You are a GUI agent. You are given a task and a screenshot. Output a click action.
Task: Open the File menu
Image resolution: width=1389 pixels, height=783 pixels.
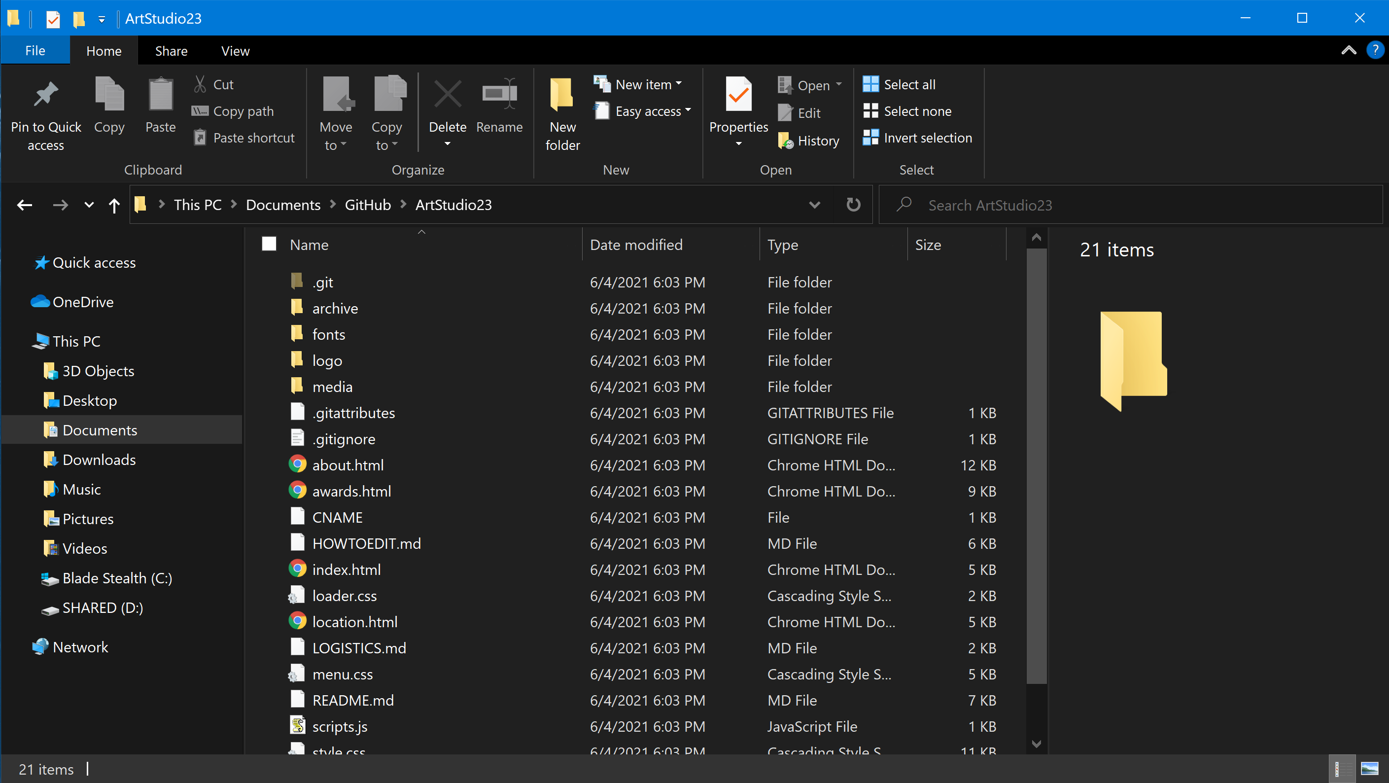(x=35, y=51)
